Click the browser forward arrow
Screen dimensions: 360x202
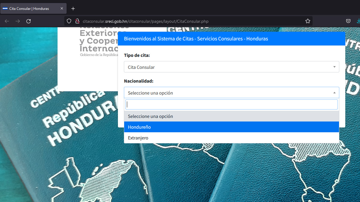pyautogui.click(x=18, y=21)
